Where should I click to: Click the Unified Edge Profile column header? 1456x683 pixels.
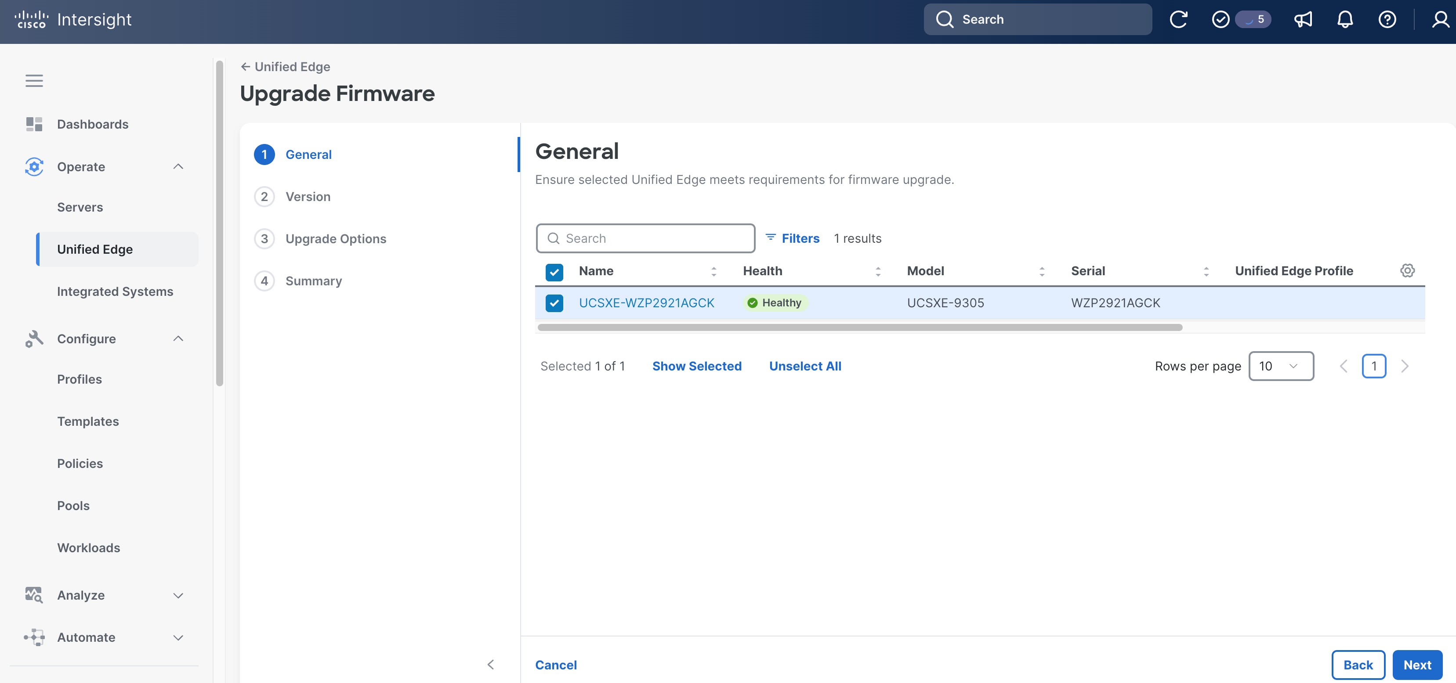[x=1294, y=270]
